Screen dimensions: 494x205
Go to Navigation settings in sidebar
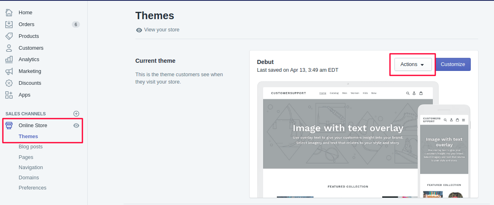click(31, 168)
